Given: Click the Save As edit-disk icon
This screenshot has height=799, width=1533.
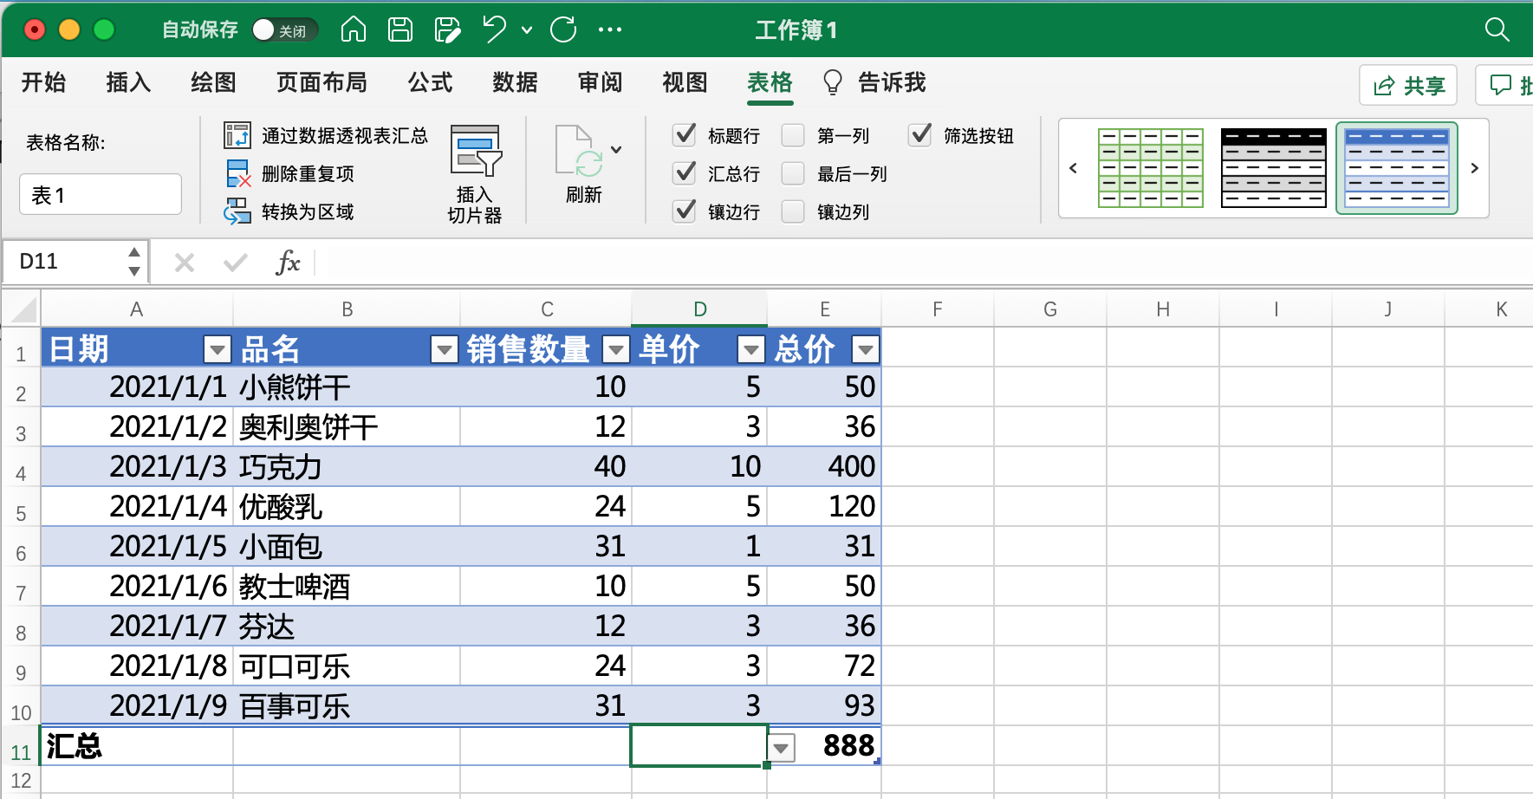Looking at the screenshot, I should click(447, 29).
